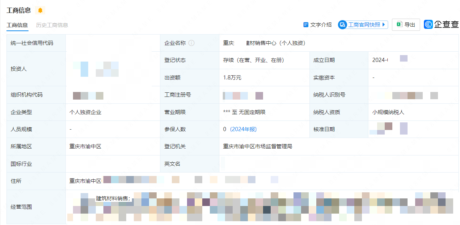Click the 登记状态 label
460x225 pixels.
(x=175, y=60)
